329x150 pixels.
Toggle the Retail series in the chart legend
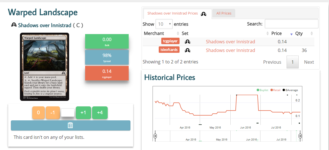[x=275, y=90]
